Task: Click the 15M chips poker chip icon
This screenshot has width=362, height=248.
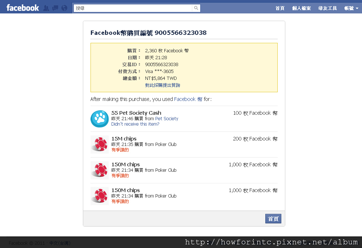Action: coord(100,145)
